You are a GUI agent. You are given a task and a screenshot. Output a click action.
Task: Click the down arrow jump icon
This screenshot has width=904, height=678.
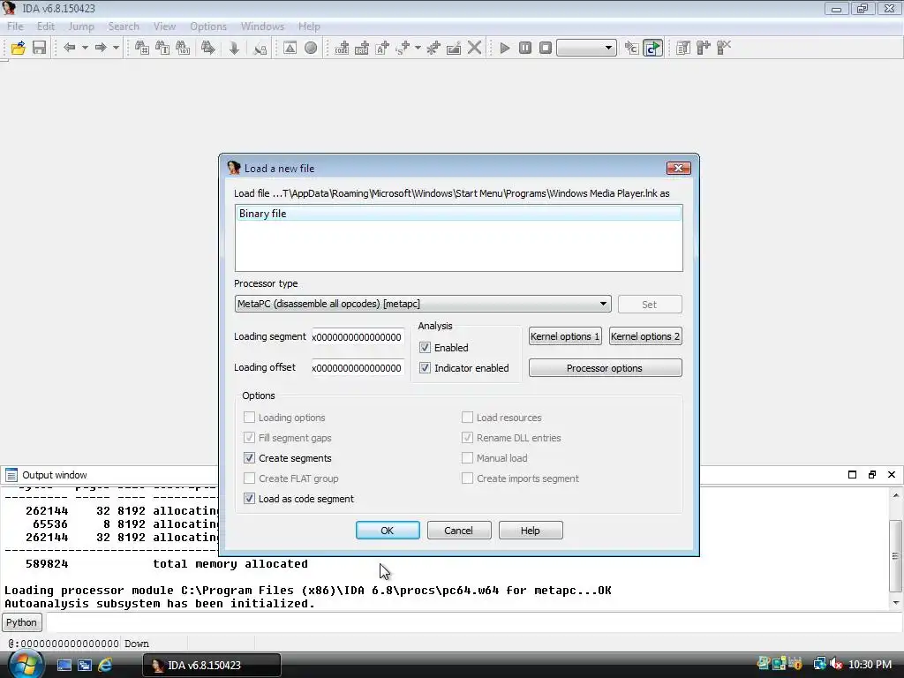click(x=233, y=48)
